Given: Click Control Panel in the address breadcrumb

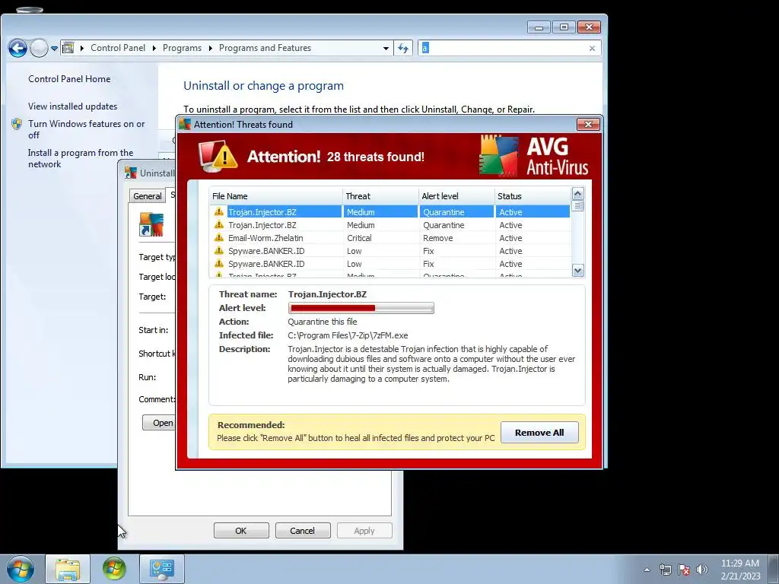Looking at the screenshot, I should [118, 48].
